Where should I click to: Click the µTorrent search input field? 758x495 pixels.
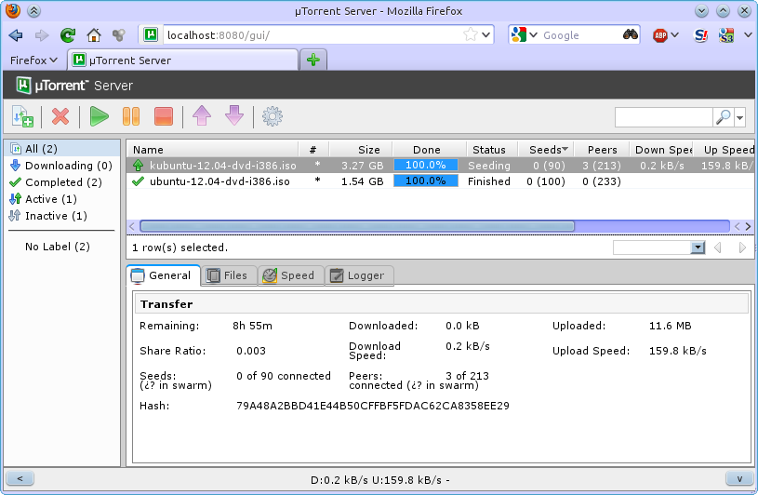coord(664,117)
